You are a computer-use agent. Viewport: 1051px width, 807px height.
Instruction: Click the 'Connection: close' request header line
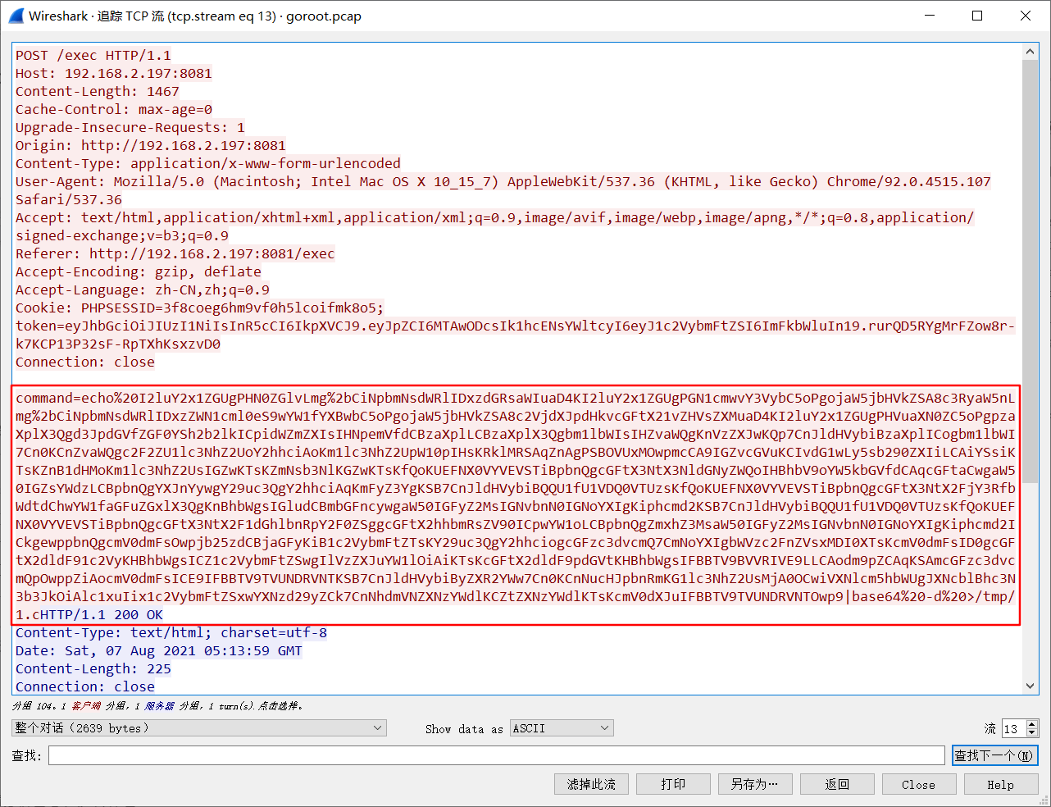(85, 362)
